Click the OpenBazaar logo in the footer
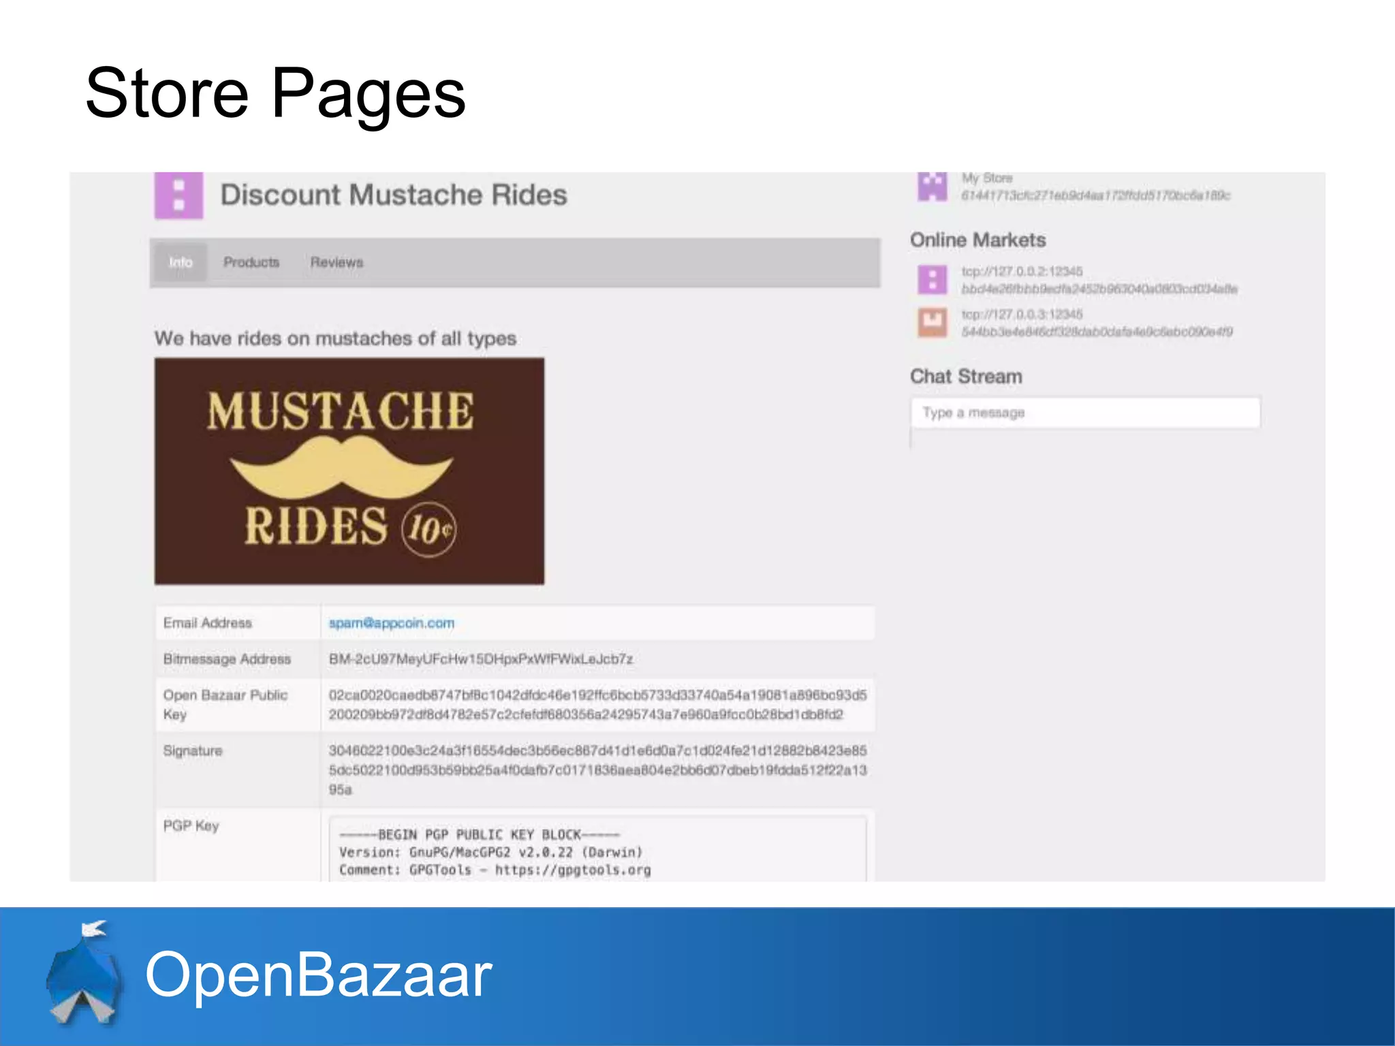The height and width of the screenshot is (1046, 1395). (85, 972)
